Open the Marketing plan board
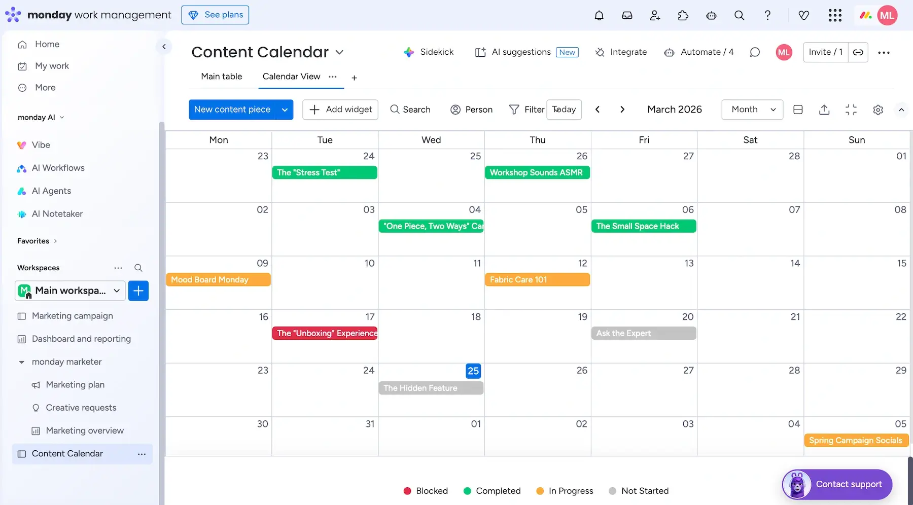This screenshot has width=913, height=505. point(75,384)
